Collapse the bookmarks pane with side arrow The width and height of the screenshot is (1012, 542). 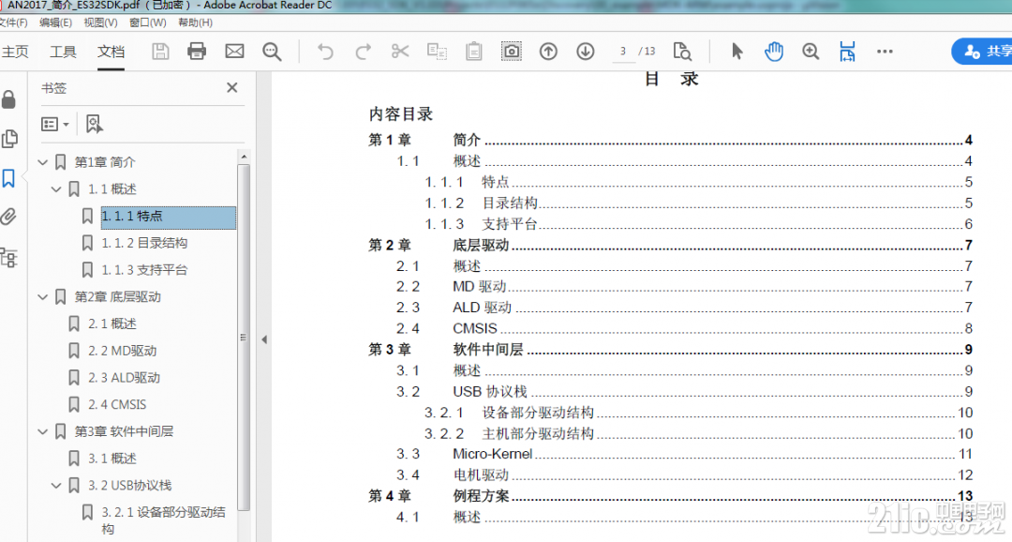pos(264,339)
